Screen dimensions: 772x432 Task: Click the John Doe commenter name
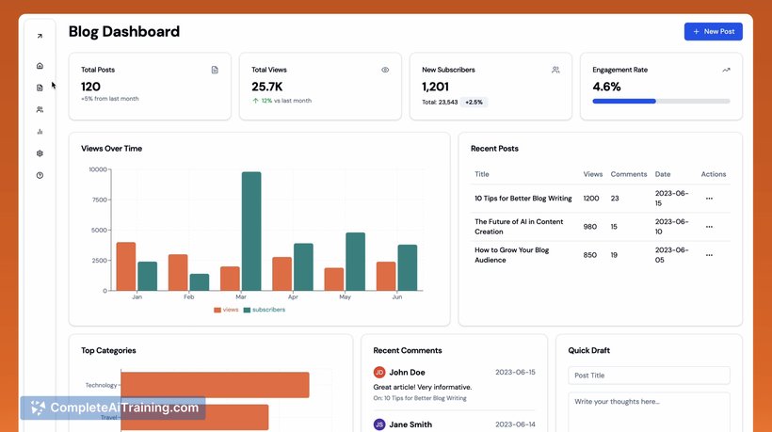[407, 373]
